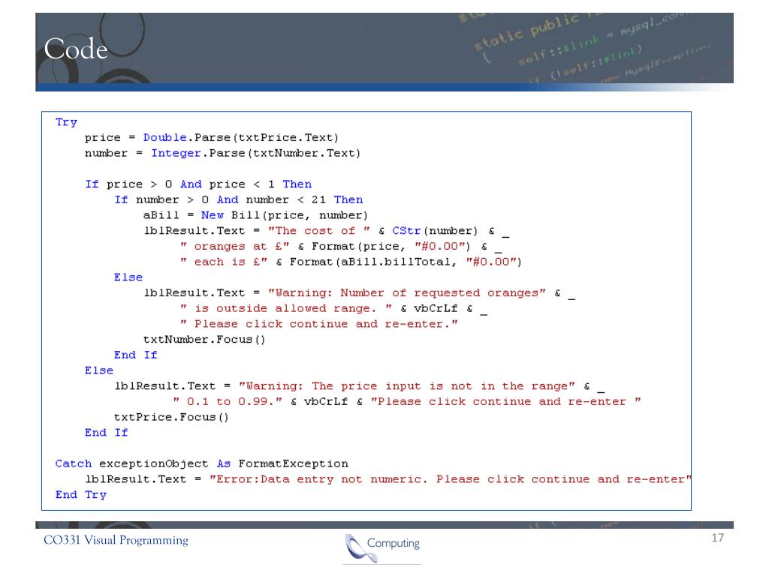769x576 pixels.
Task: Click the "Else" just above the price warning
Action: (99, 370)
